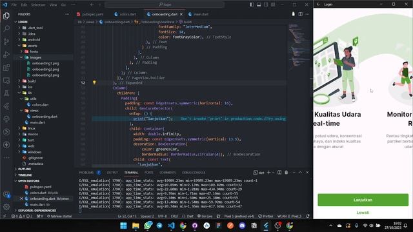Open the Accounts icon with the badge
Screen dimensions: 413x232
coord(6,194)
